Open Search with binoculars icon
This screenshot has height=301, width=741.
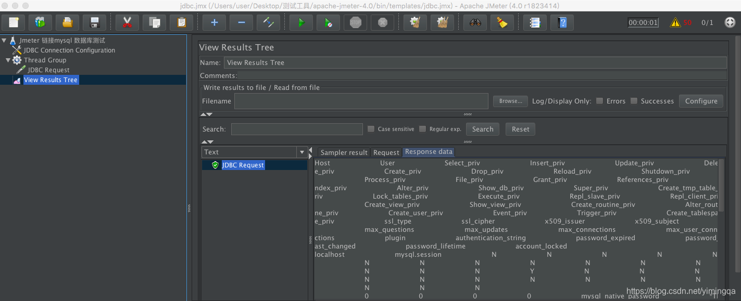(x=475, y=22)
